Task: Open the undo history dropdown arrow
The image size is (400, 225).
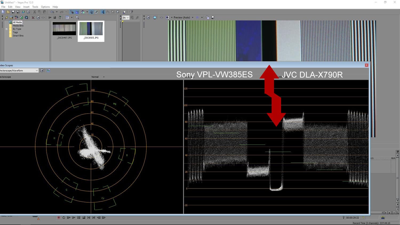Action: point(57,12)
